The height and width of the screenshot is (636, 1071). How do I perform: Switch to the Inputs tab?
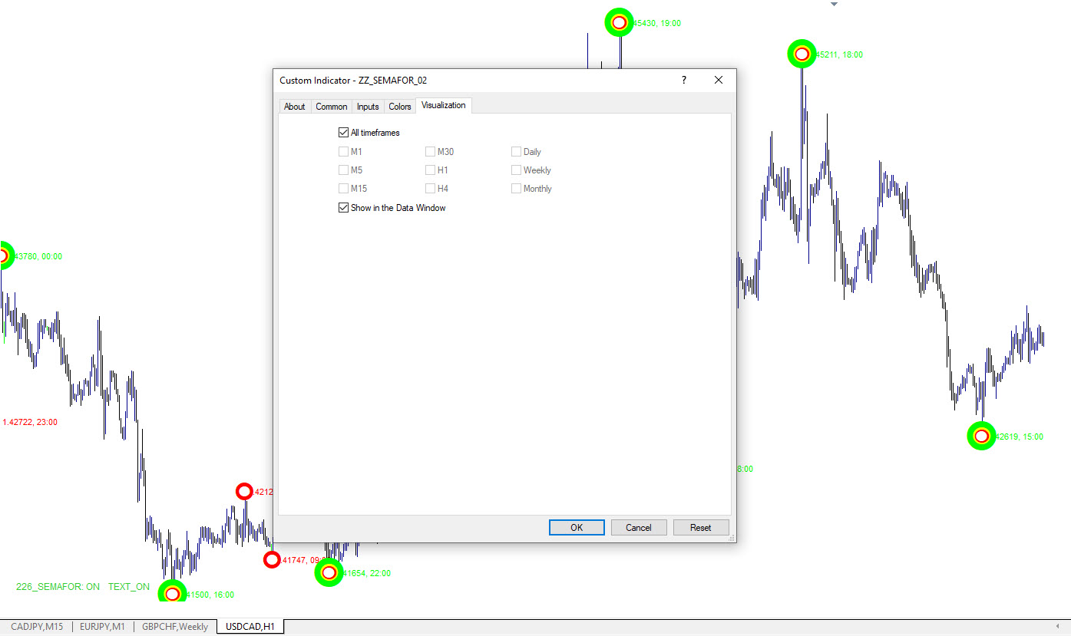click(368, 107)
